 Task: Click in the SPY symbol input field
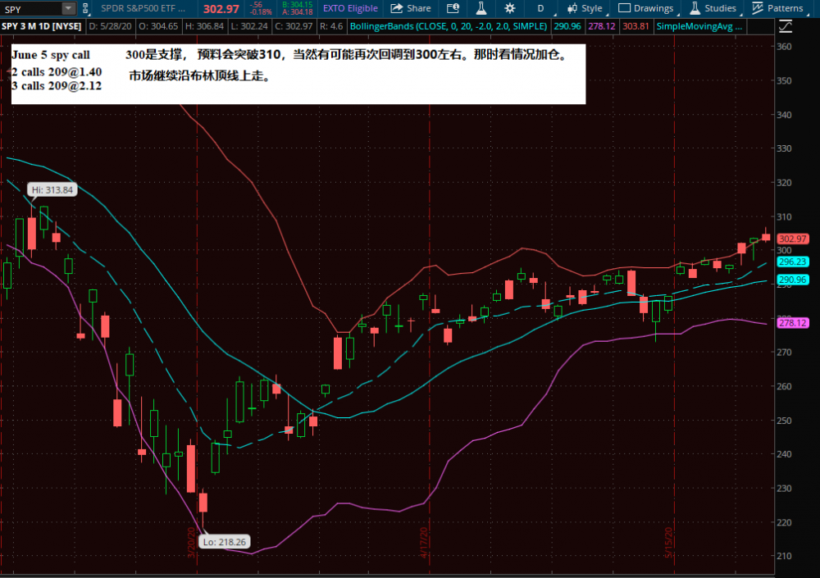click(31, 8)
